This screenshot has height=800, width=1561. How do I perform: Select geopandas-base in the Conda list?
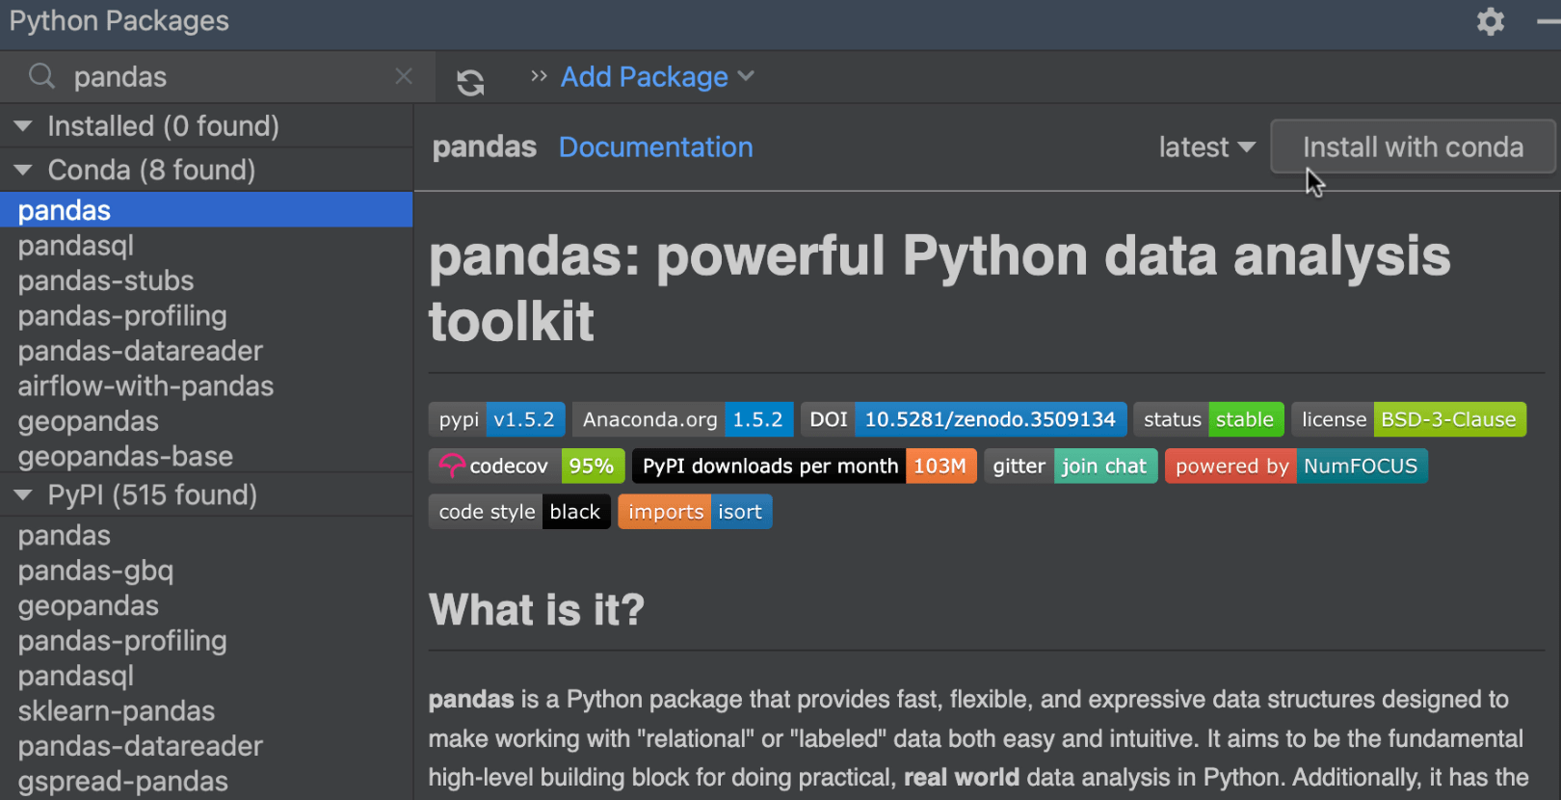pos(125,456)
